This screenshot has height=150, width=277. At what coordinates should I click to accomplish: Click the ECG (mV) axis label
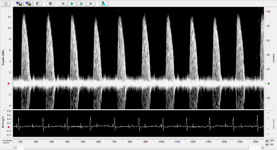pyautogui.click(x=3, y=122)
